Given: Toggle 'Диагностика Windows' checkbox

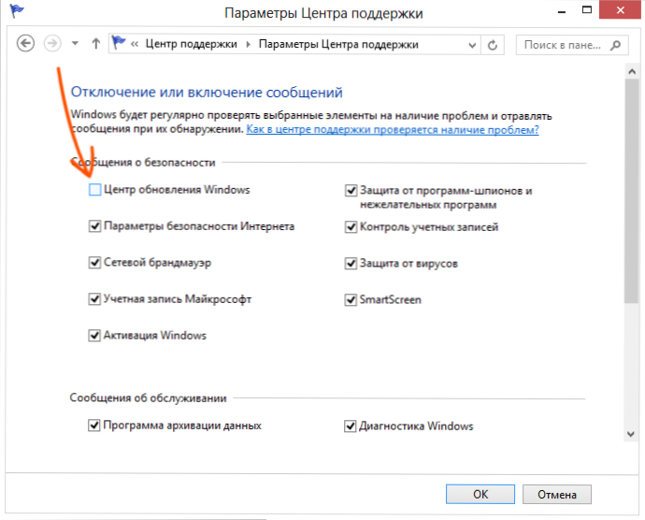Looking at the screenshot, I should (350, 426).
